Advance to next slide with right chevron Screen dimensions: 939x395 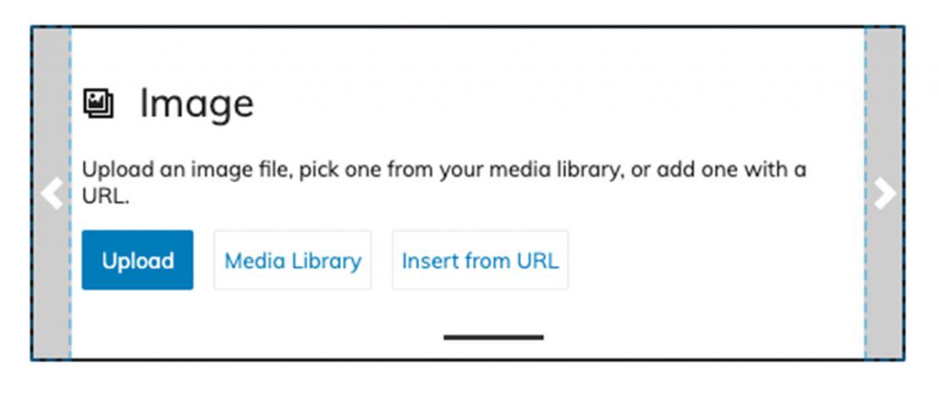(885, 193)
